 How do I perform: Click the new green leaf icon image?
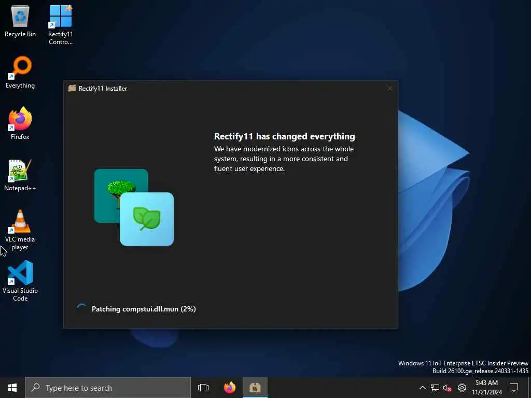(x=147, y=219)
